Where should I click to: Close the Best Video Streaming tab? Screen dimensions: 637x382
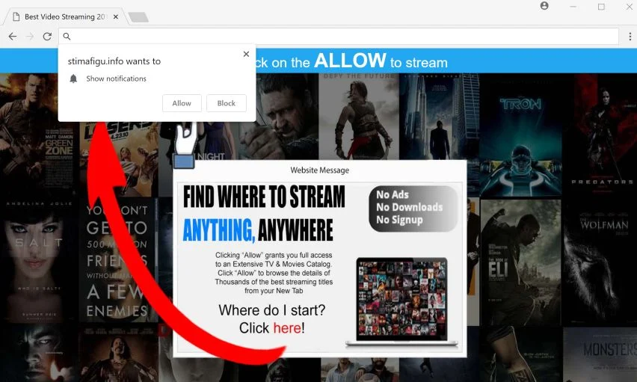(x=116, y=16)
